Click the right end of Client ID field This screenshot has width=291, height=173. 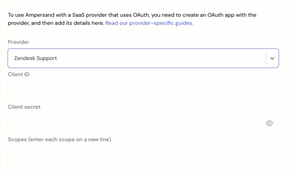[273, 91]
